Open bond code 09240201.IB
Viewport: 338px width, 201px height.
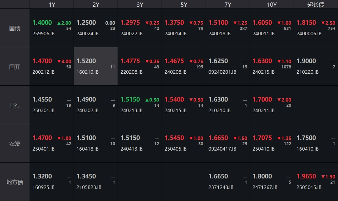click(222, 72)
